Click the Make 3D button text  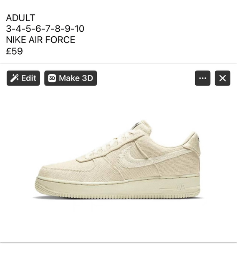(x=76, y=78)
